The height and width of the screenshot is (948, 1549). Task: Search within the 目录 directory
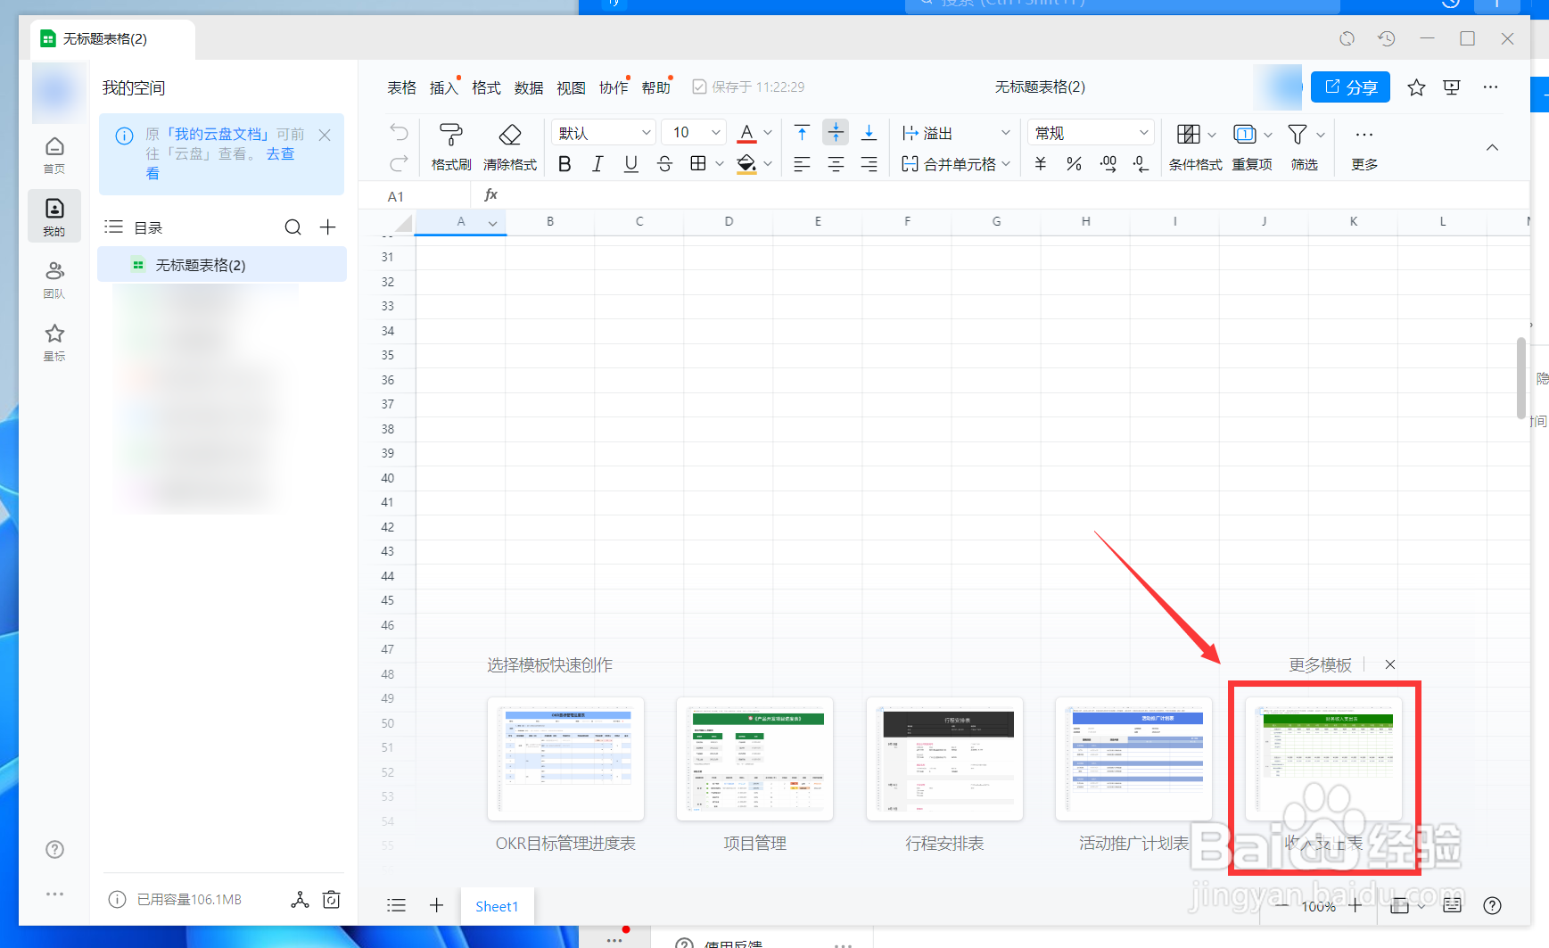tap(292, 227)
